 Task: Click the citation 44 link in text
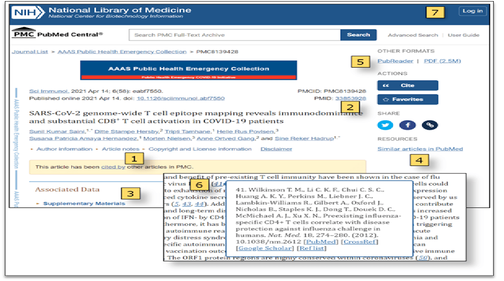199,204
